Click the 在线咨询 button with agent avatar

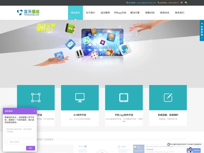tap(194, 150)
